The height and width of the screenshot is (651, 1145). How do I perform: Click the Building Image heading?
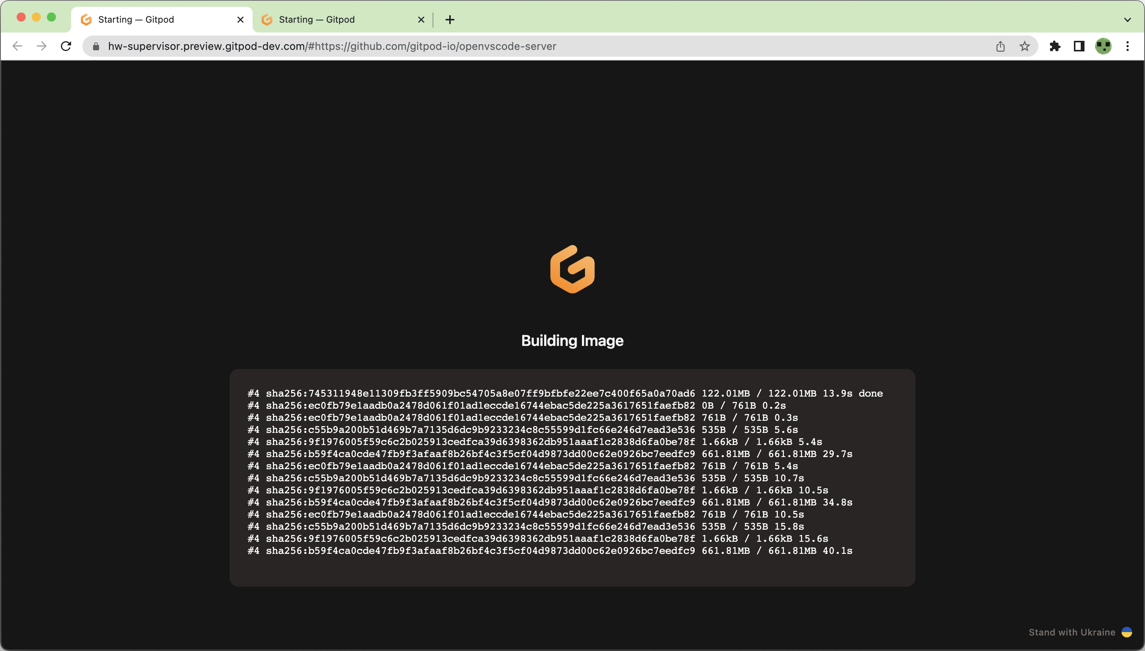click(572, 341)
